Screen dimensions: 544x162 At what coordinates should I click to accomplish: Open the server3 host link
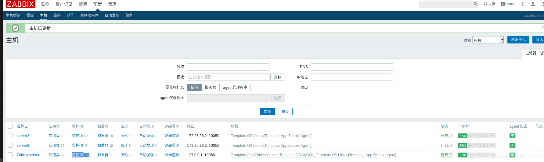click(23, 146)
